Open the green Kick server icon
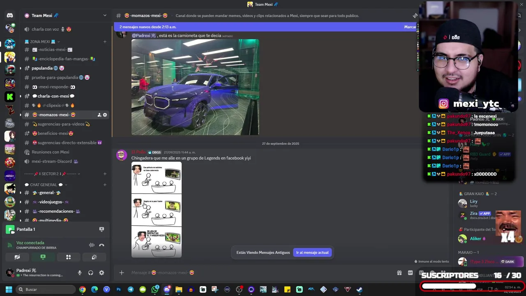The image size is (526, 296). (x=10, y=97)
